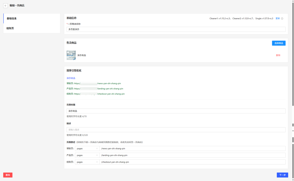Remove 演示商品 with the red 删除 link
Viewport: 294px width, 181px height.
coord(278,55)
